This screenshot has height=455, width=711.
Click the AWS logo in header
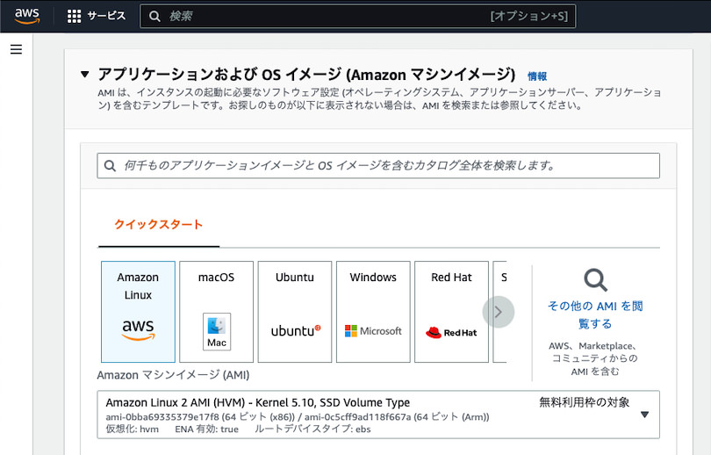[26, 16]
